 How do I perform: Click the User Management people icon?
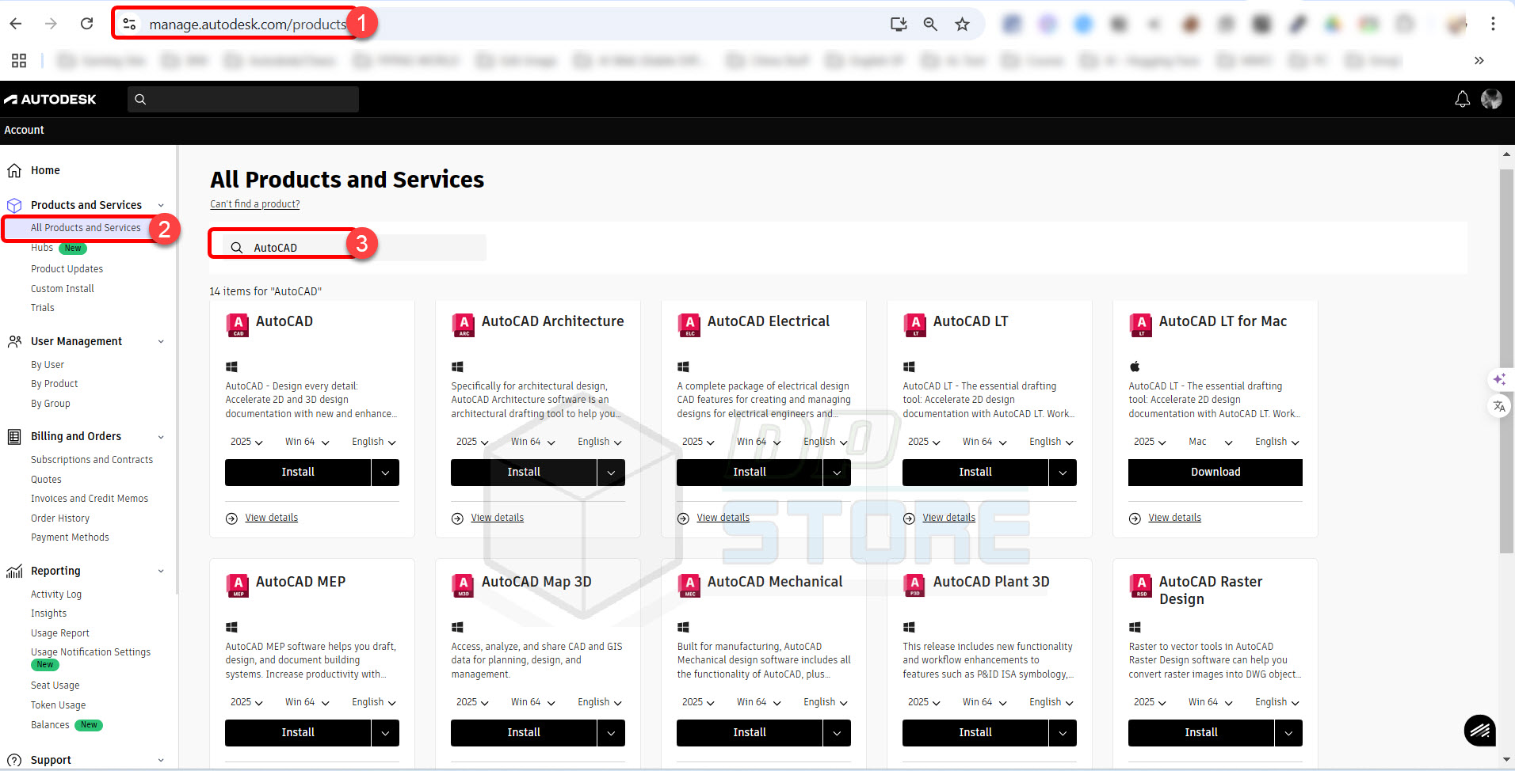click(x=14, y=341)
